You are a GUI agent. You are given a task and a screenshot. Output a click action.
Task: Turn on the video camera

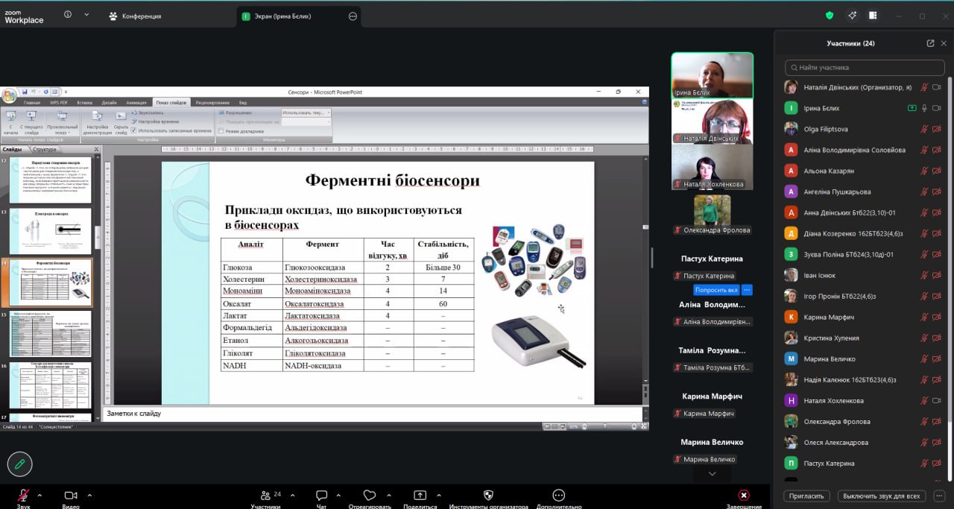click(71, 496)
